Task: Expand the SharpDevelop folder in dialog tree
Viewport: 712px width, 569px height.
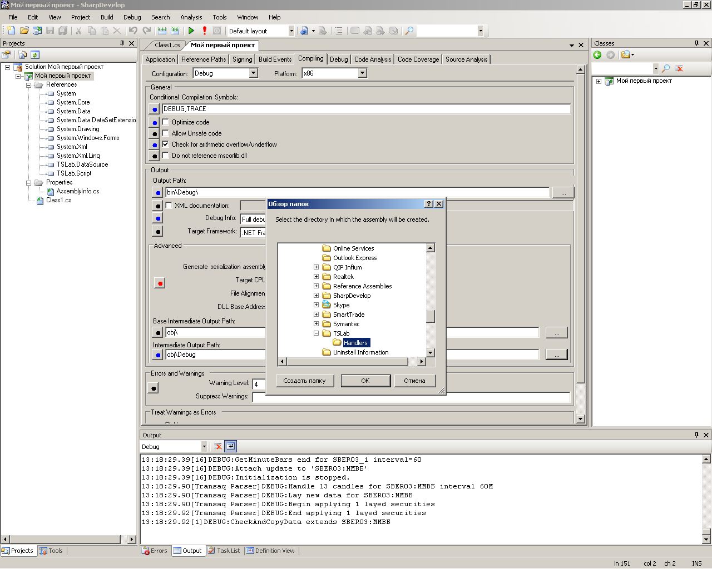Action: pyautogui.click(x=316, y=296)
